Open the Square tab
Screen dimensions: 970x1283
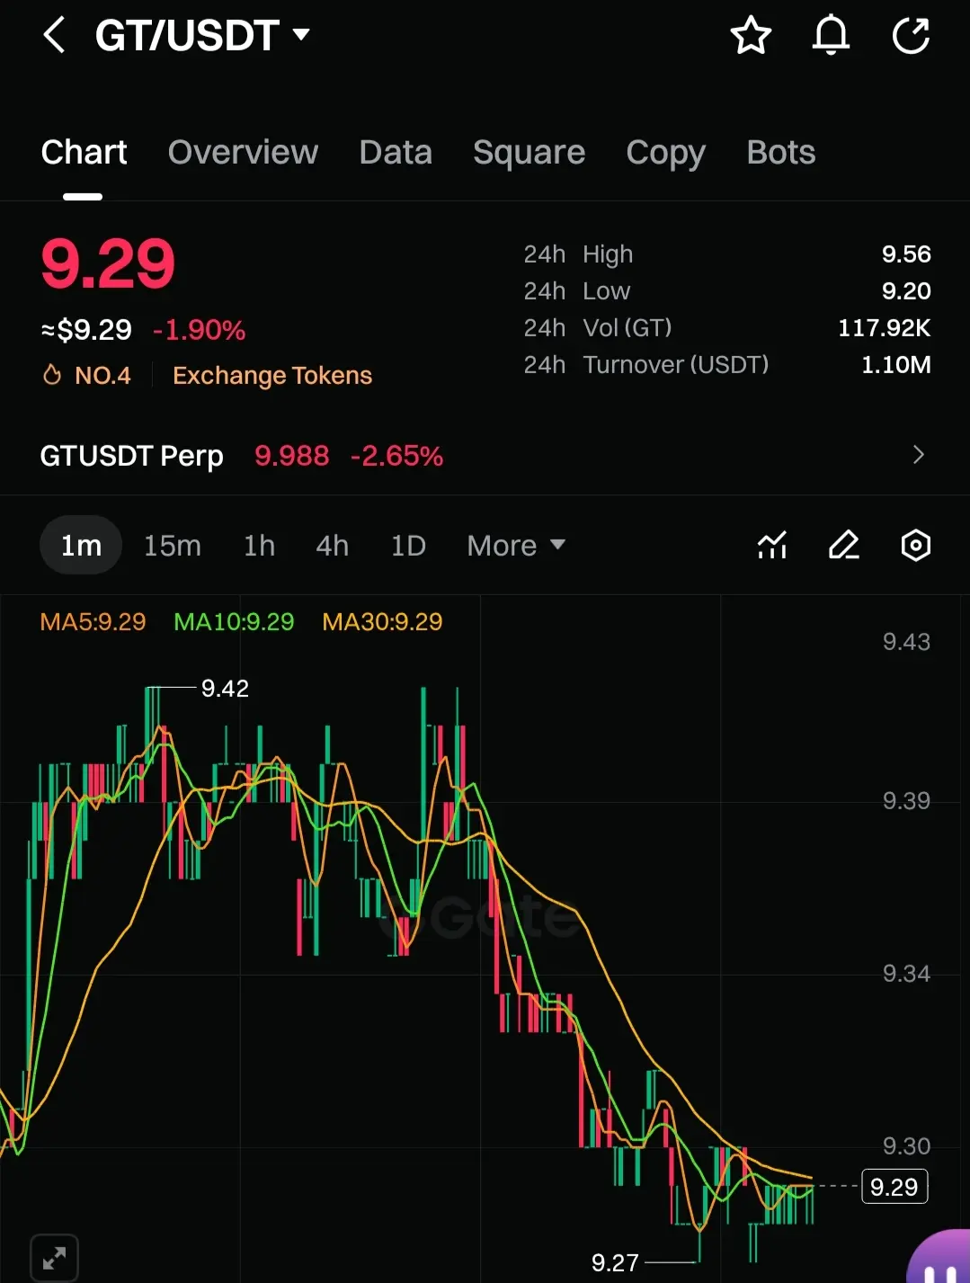[529, 152]
